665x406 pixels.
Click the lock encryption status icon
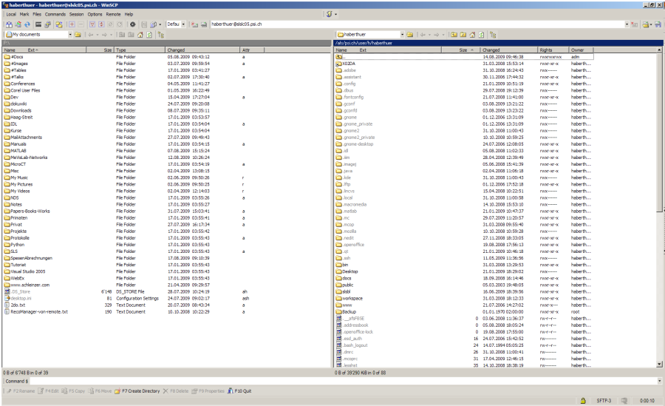pyautogui.click(x=583, y=401)
